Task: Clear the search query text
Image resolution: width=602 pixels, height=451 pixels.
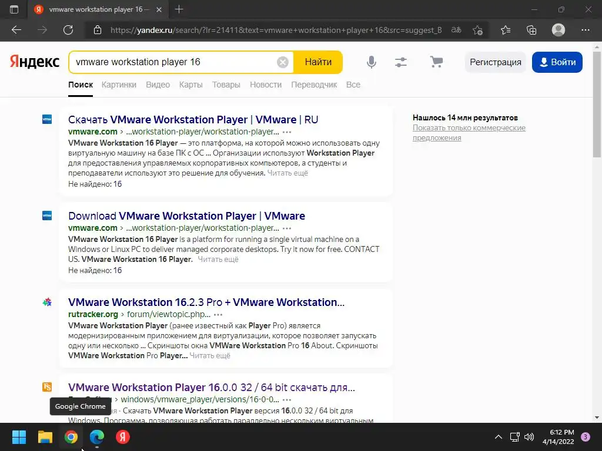Action: (283, 62)
